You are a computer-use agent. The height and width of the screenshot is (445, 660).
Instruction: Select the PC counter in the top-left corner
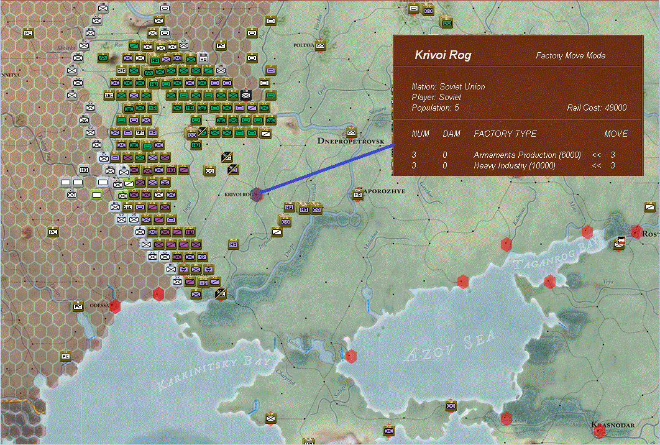click(x=28, y=33)
